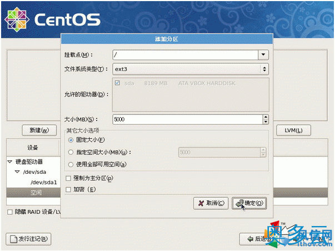Click the size field containing 5000
The image size is (335, 251).
point(188,119)
